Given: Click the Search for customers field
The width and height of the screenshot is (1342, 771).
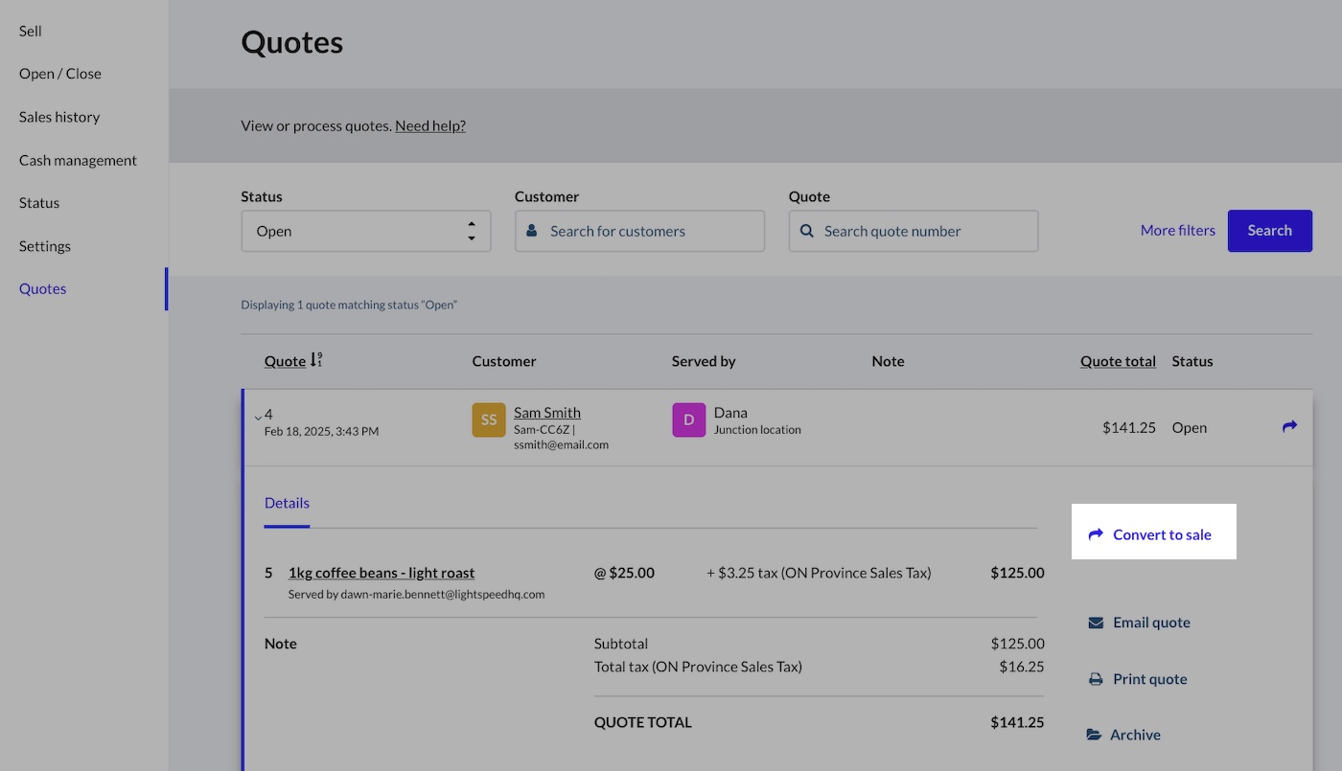Looking at the screenshot, I should 639,231.
